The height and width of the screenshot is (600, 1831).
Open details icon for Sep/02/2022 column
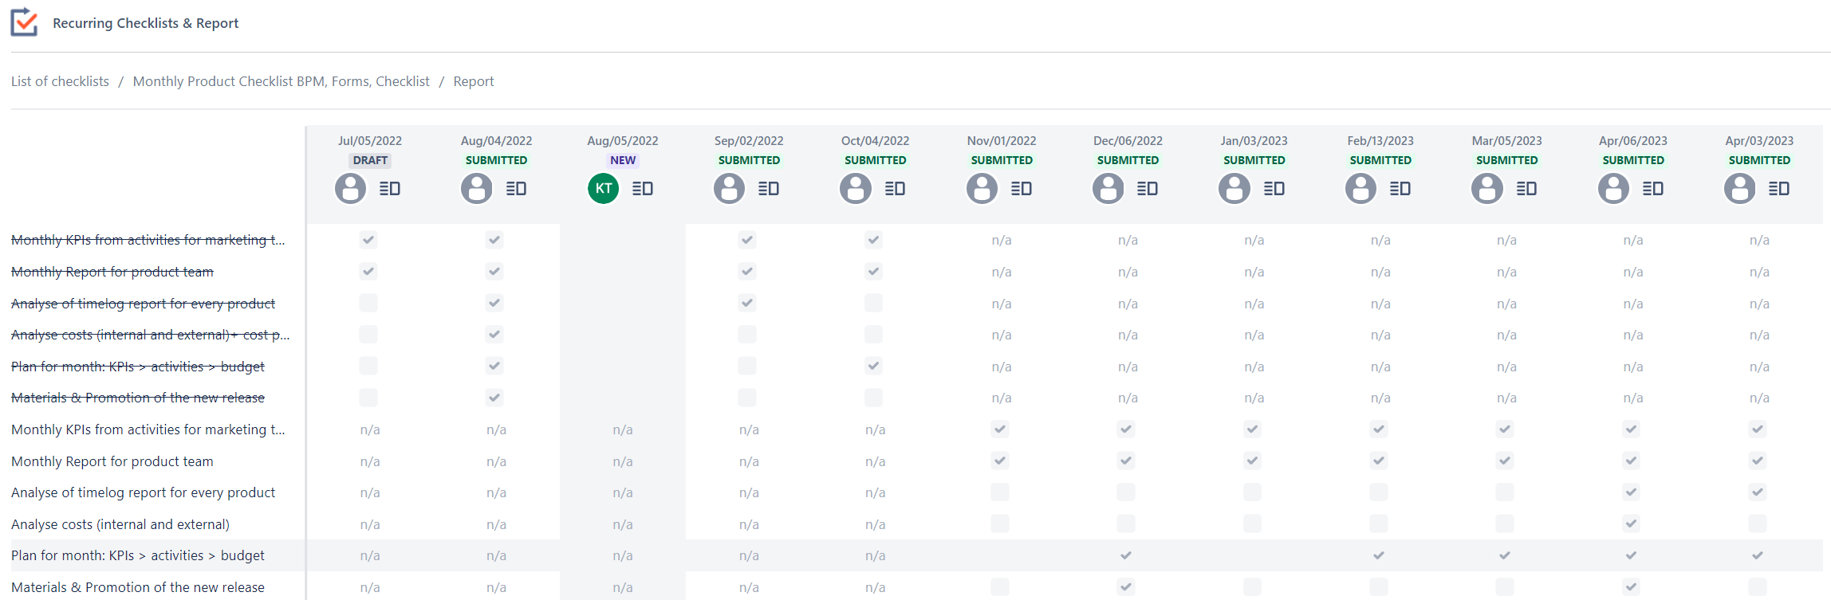pyautogui.click(x=769, y=189)
